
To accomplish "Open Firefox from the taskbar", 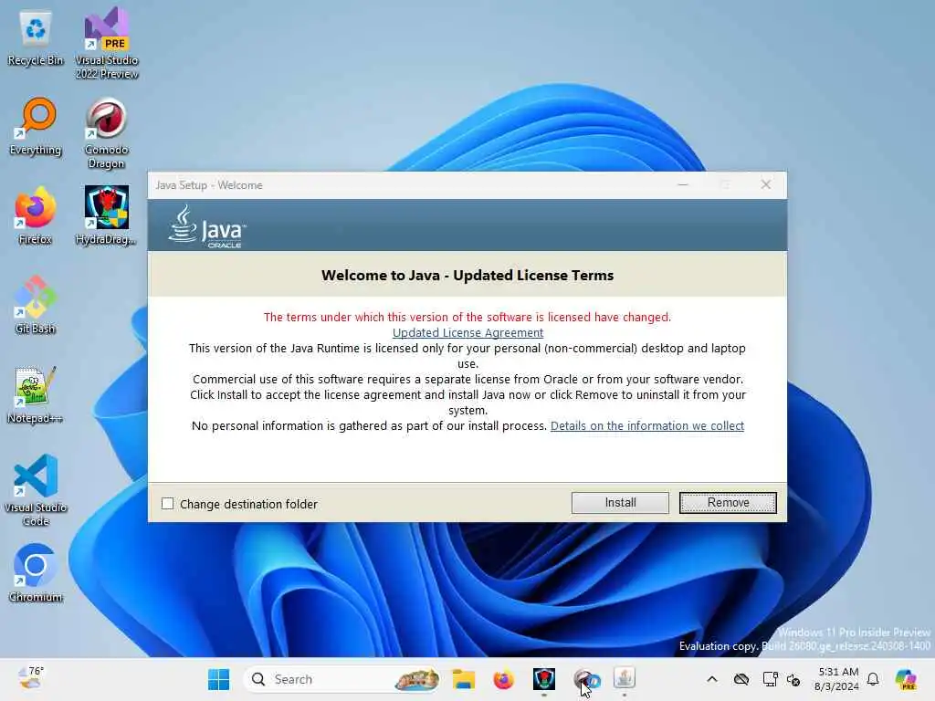I will [x=504, y=679].
